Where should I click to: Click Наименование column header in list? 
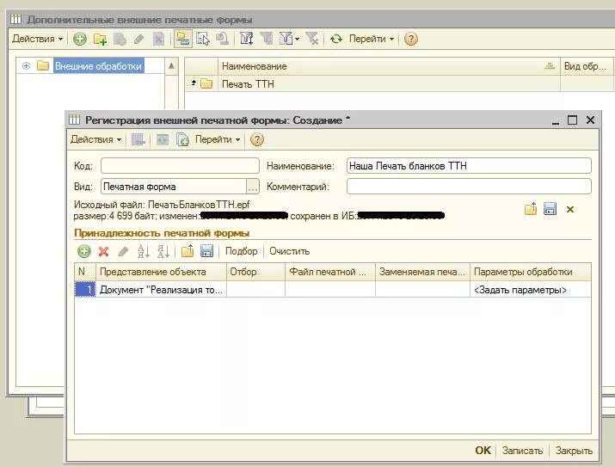tap(388, 66)
